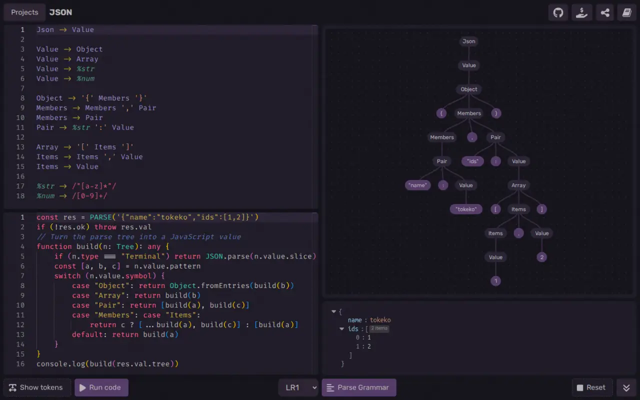Click the 'console.log(build(res.val.tree))' line
The image size is (640, 400).
(x=107, y=364)
